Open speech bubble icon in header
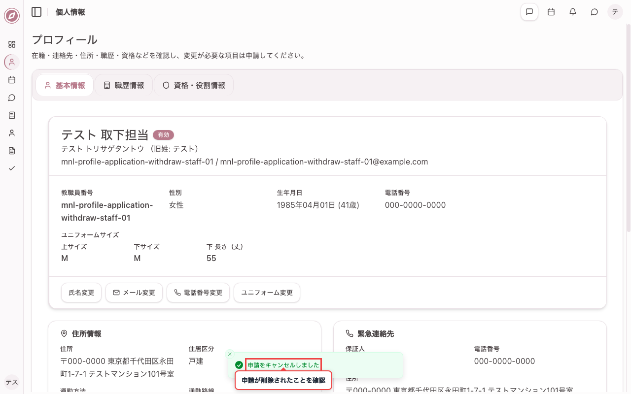Viewport: 631px width, 394px height. click(595, 12)
